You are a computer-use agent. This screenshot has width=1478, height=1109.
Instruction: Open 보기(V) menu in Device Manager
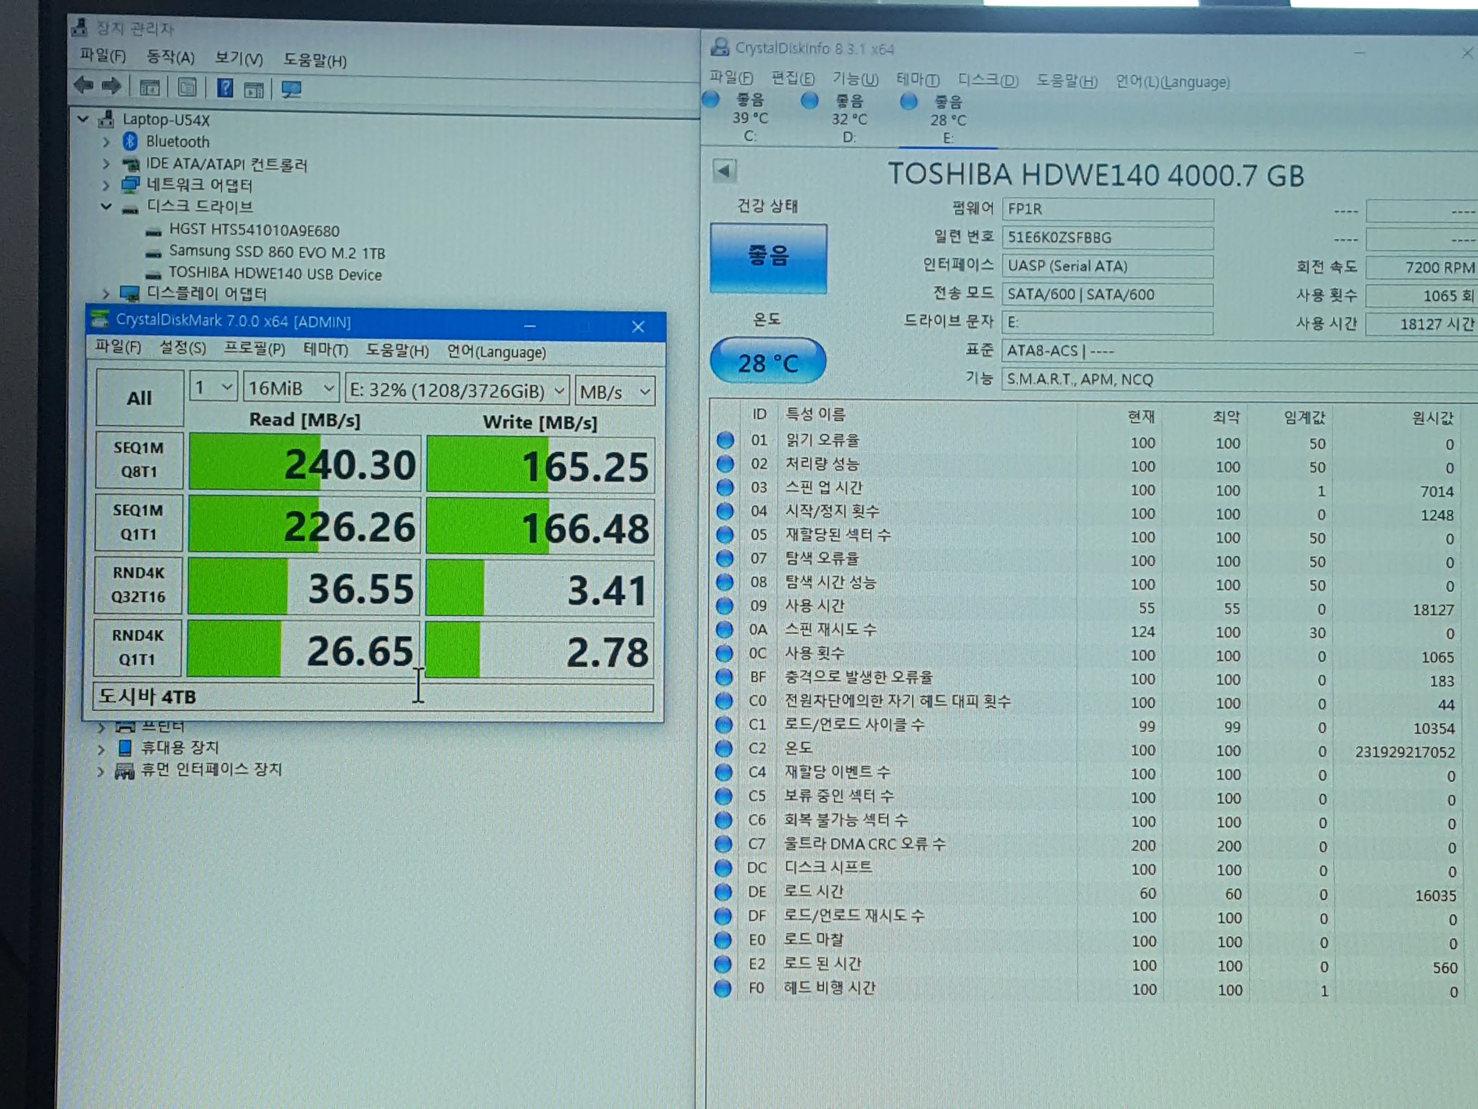239,59
